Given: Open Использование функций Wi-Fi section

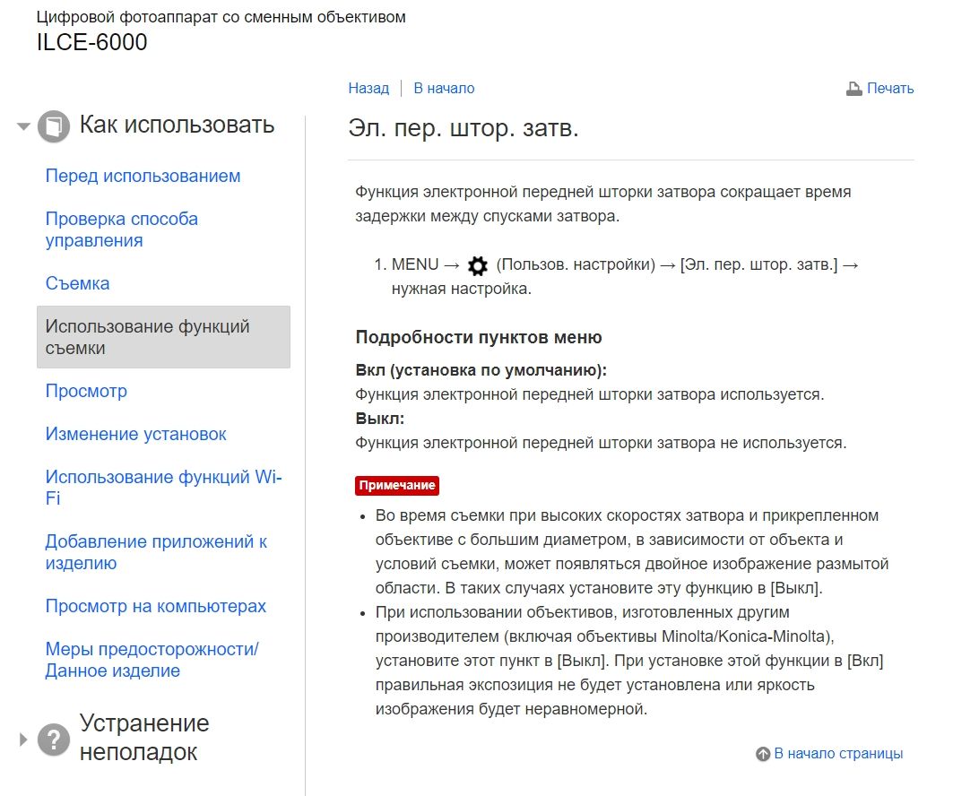Looking at the screenshot, I should (163, 488).
